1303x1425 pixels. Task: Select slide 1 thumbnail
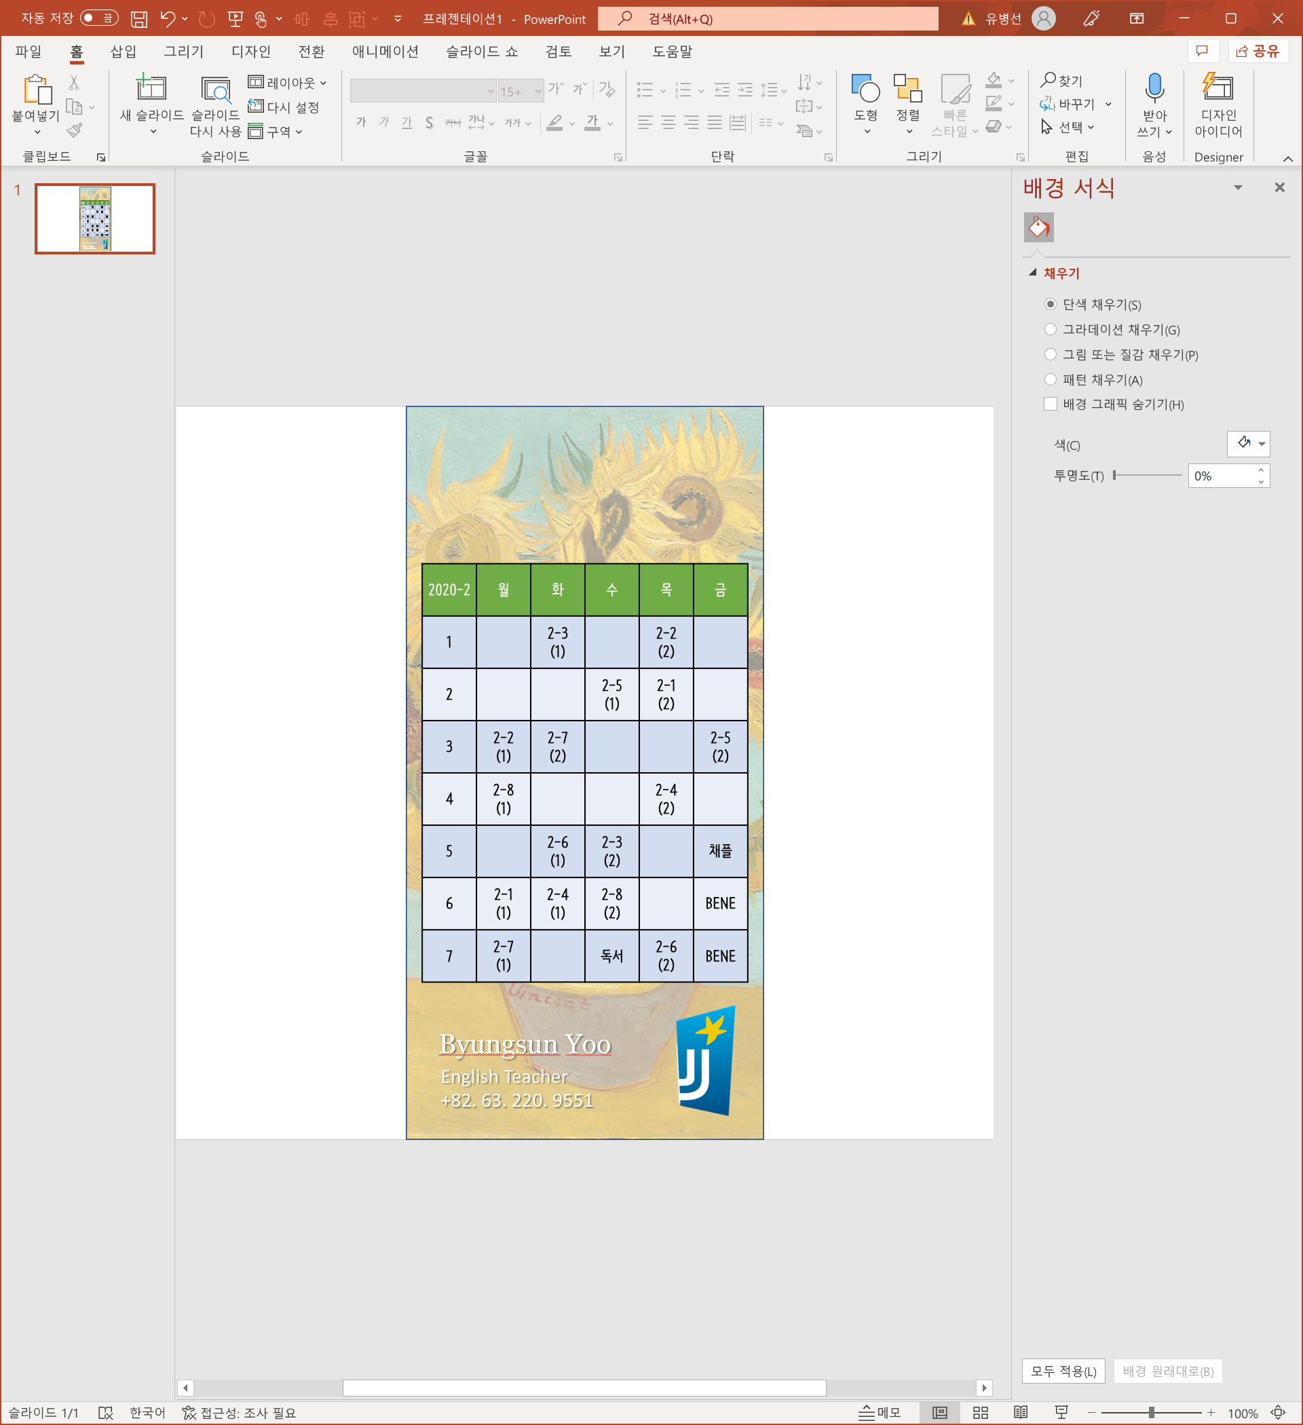coord(95,219)
